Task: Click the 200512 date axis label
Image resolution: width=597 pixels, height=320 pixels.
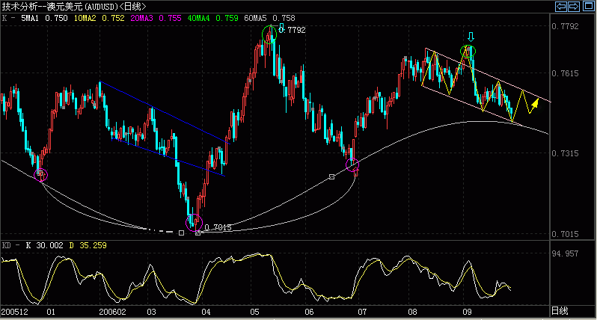Action: click(x=14, y=312)
